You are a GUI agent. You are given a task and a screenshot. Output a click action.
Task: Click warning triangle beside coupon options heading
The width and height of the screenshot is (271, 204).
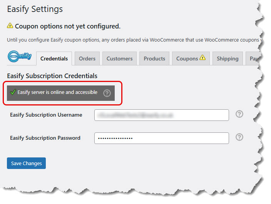pos(10,26)
